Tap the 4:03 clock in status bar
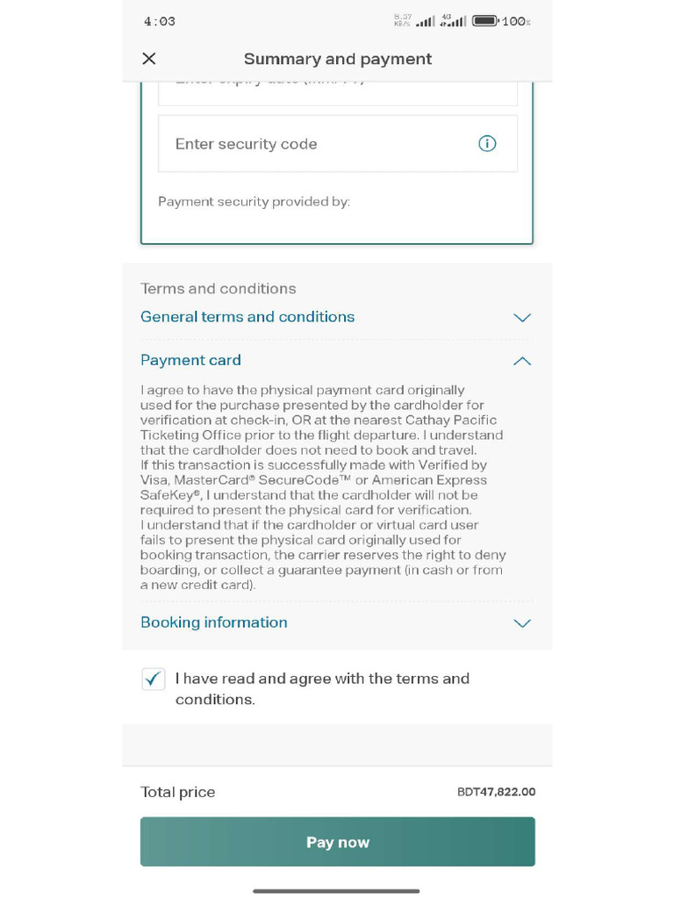 coord(160,22)
